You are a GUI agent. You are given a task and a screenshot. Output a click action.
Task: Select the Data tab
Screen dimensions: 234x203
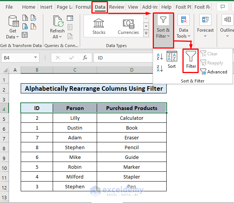click(100, 7)
